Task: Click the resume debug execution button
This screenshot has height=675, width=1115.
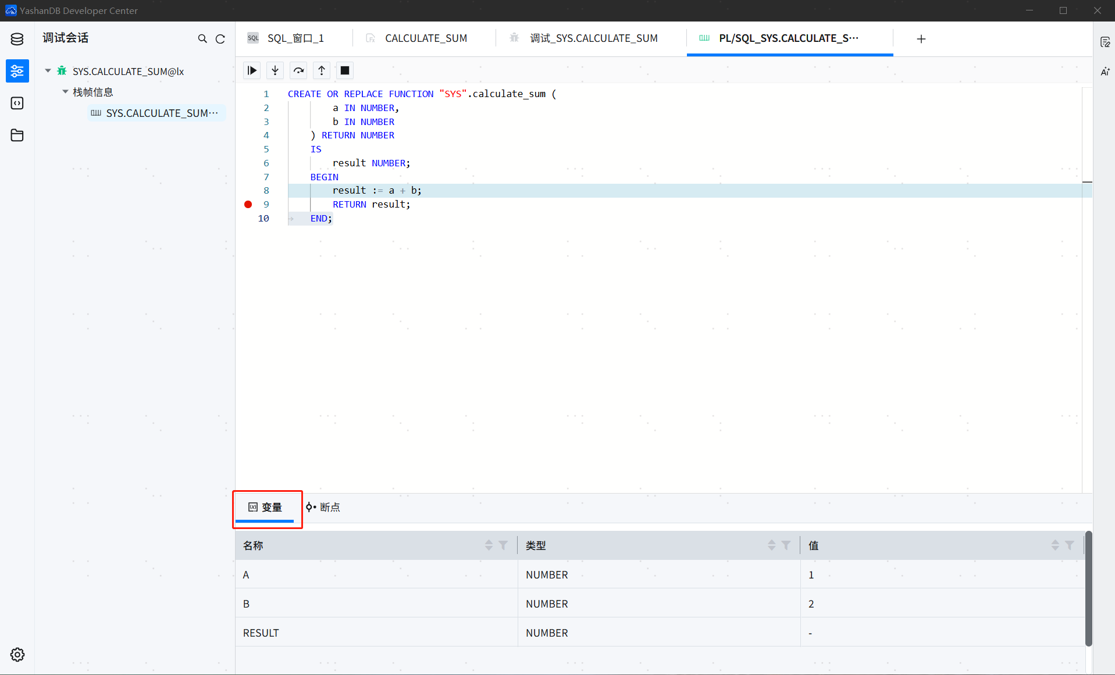Action: click(x=252, y=70)
